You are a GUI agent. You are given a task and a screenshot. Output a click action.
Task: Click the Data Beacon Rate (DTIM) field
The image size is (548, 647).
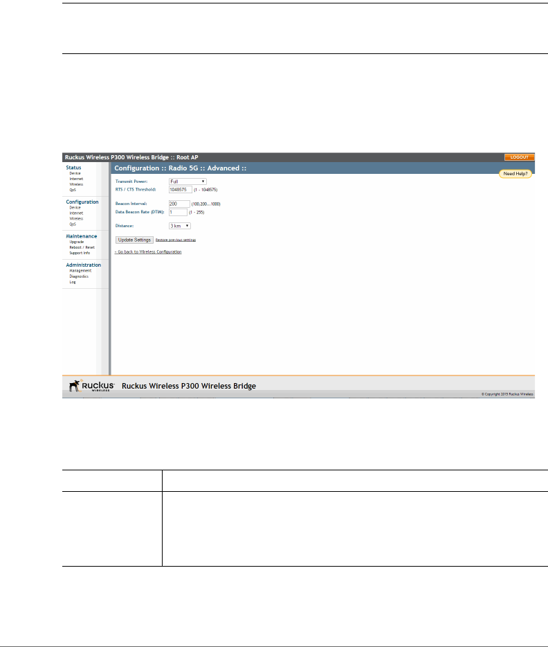click(x=178, y=212)
